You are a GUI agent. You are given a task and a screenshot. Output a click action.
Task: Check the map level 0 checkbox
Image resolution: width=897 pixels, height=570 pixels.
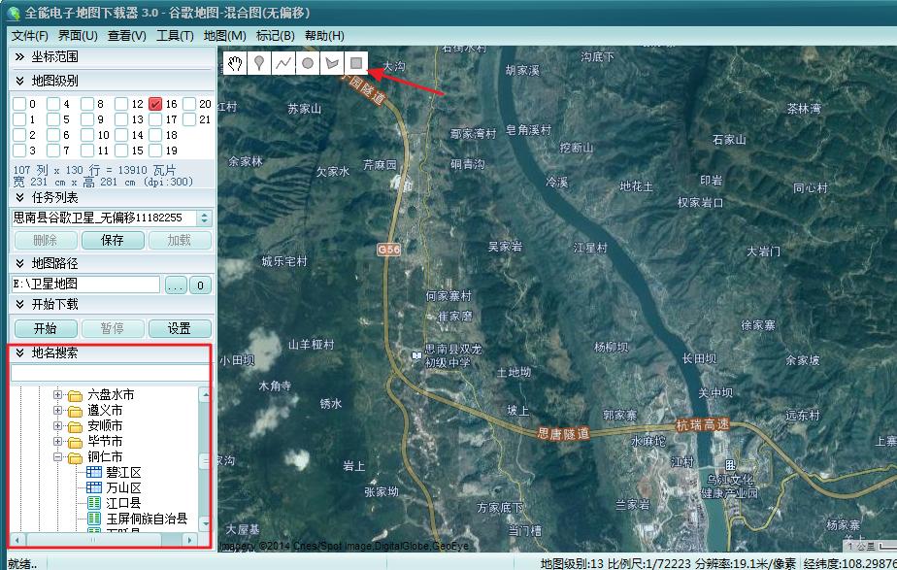19,104
